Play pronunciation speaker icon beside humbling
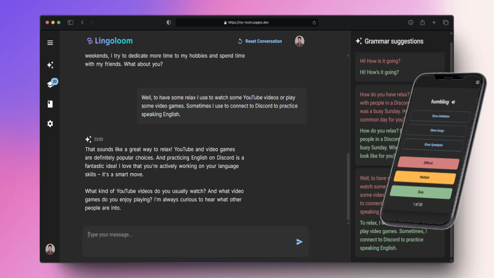 pyautogui.click(x=453, y=102)
